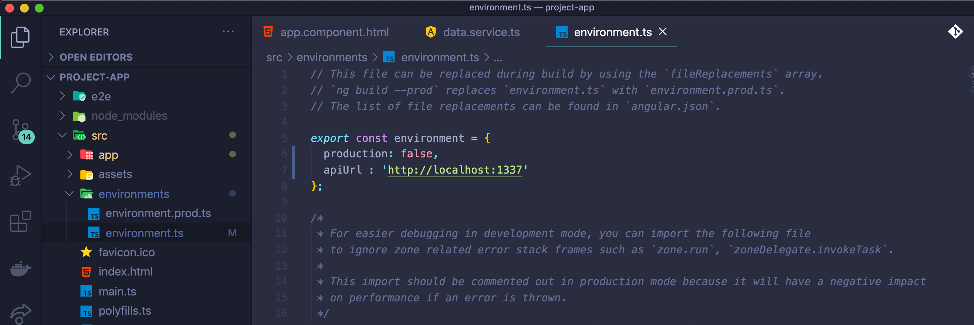974x325 pixels.
Task: Open the localhost:1337 link in code
Action: [x=454, y=170]
